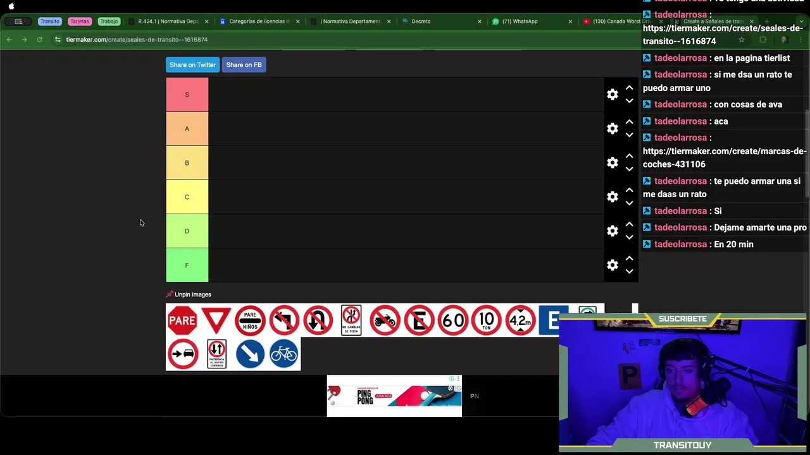The height and width of the screenshot is (455, 810).
Task: Move tier F row down
Action: pyautogui.click(x=629, y=272)
